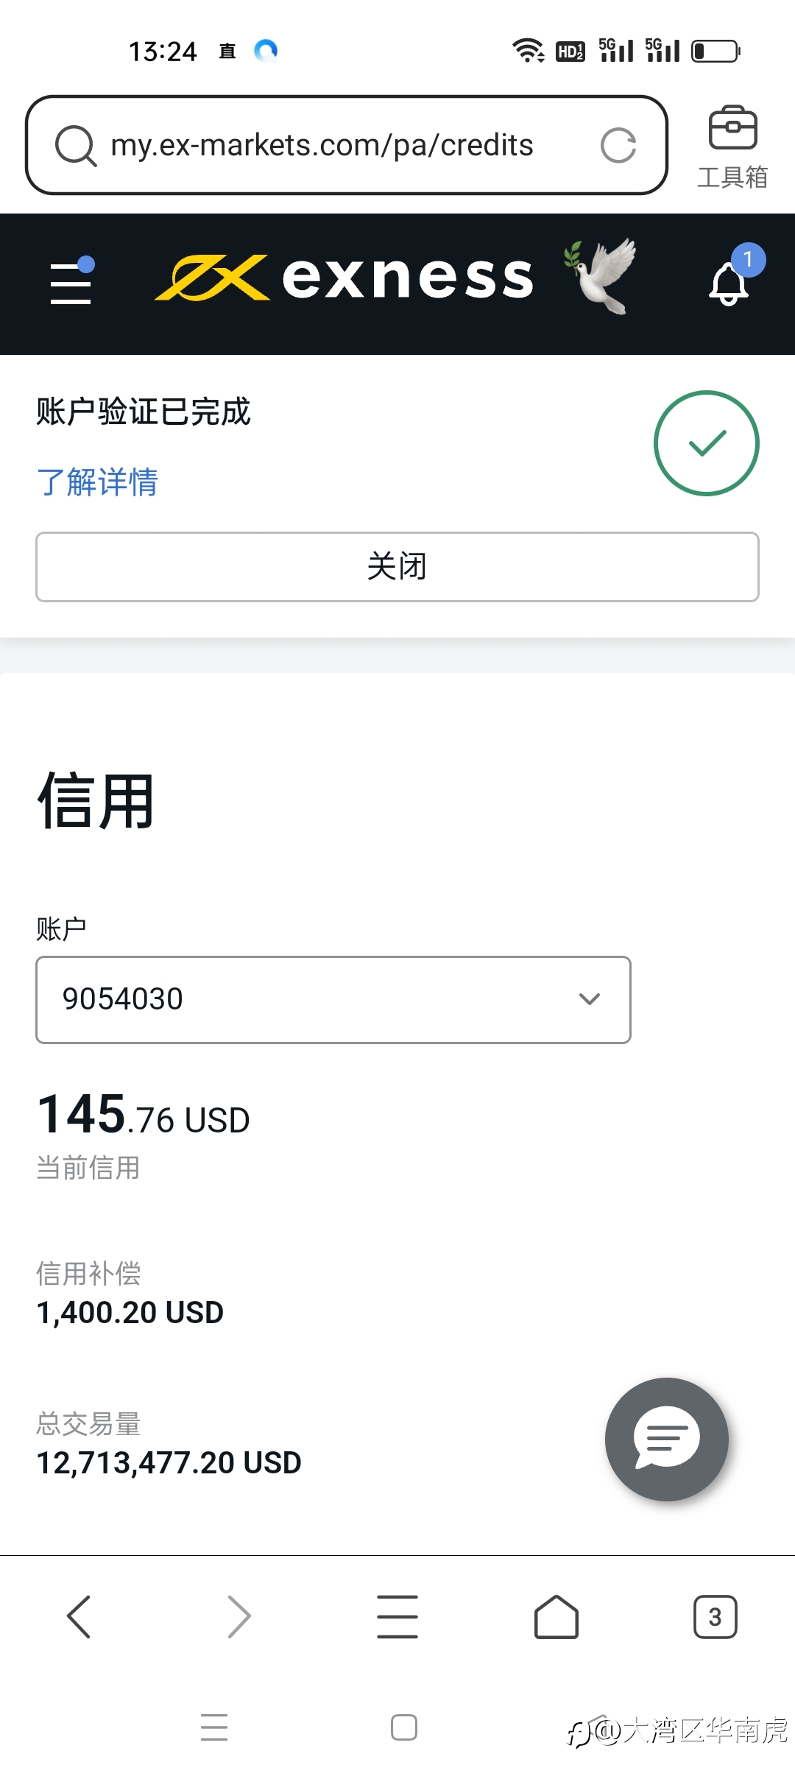
Task: Tap the Android system home square
Action: click(404, 1727)
